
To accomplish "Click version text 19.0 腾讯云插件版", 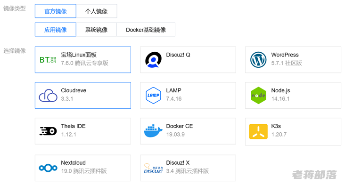I will pyautogui.click(x=84, y=171).
